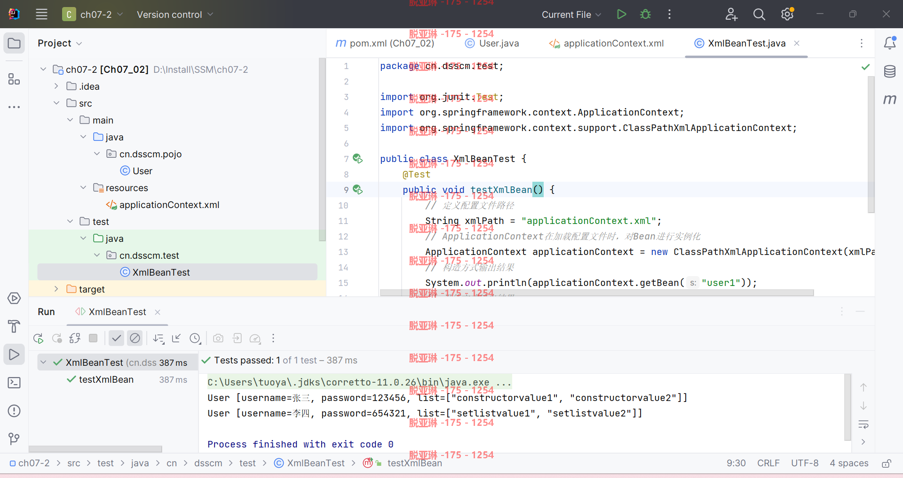Collapse the XmlBeanTest result node
Screen dimensions: 903x478
coord(43,362)
